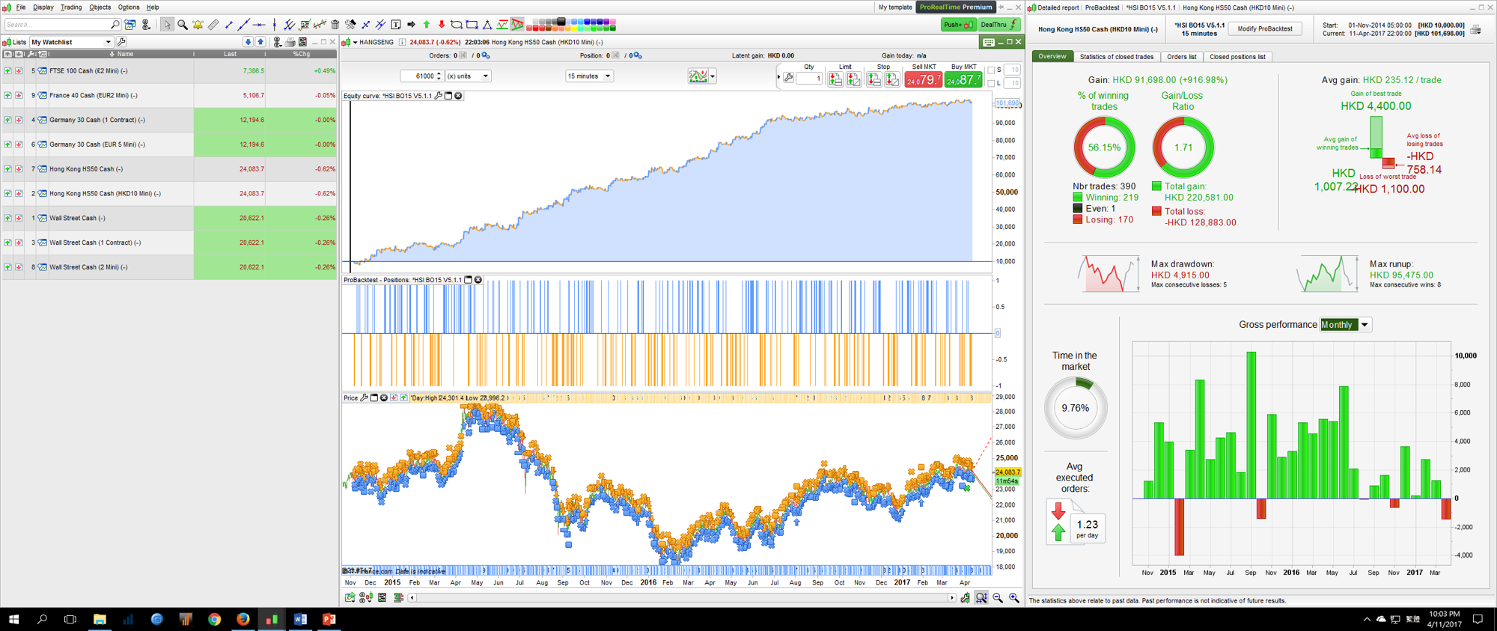
Task: Open Price panel settings wrench
Action: pyautogui.click(x=365, y=397)
